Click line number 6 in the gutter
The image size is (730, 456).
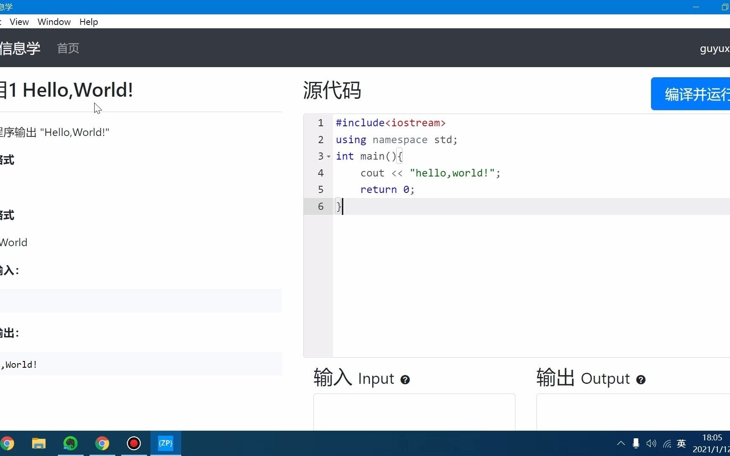[x=321, y=206]
